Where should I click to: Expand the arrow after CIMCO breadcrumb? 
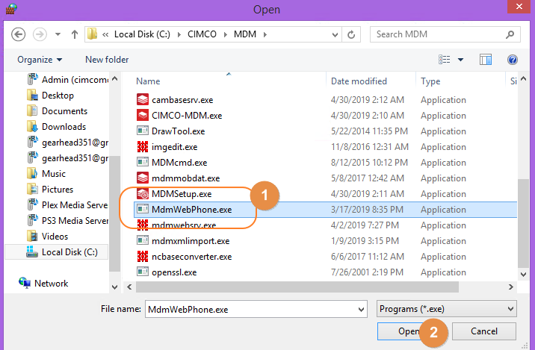pyautogui.click(x=225, y=35)
